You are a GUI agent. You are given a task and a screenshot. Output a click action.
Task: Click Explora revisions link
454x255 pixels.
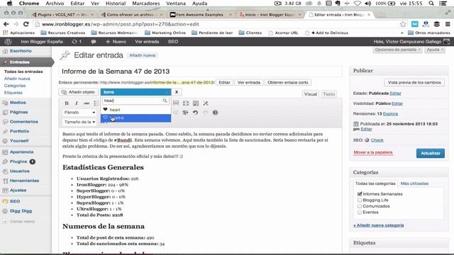click(x=390, y=113)
